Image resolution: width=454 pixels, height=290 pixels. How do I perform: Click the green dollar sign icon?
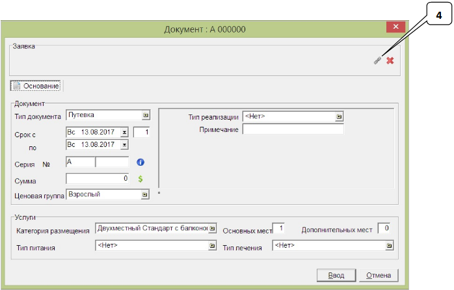(x=140, y=179)
